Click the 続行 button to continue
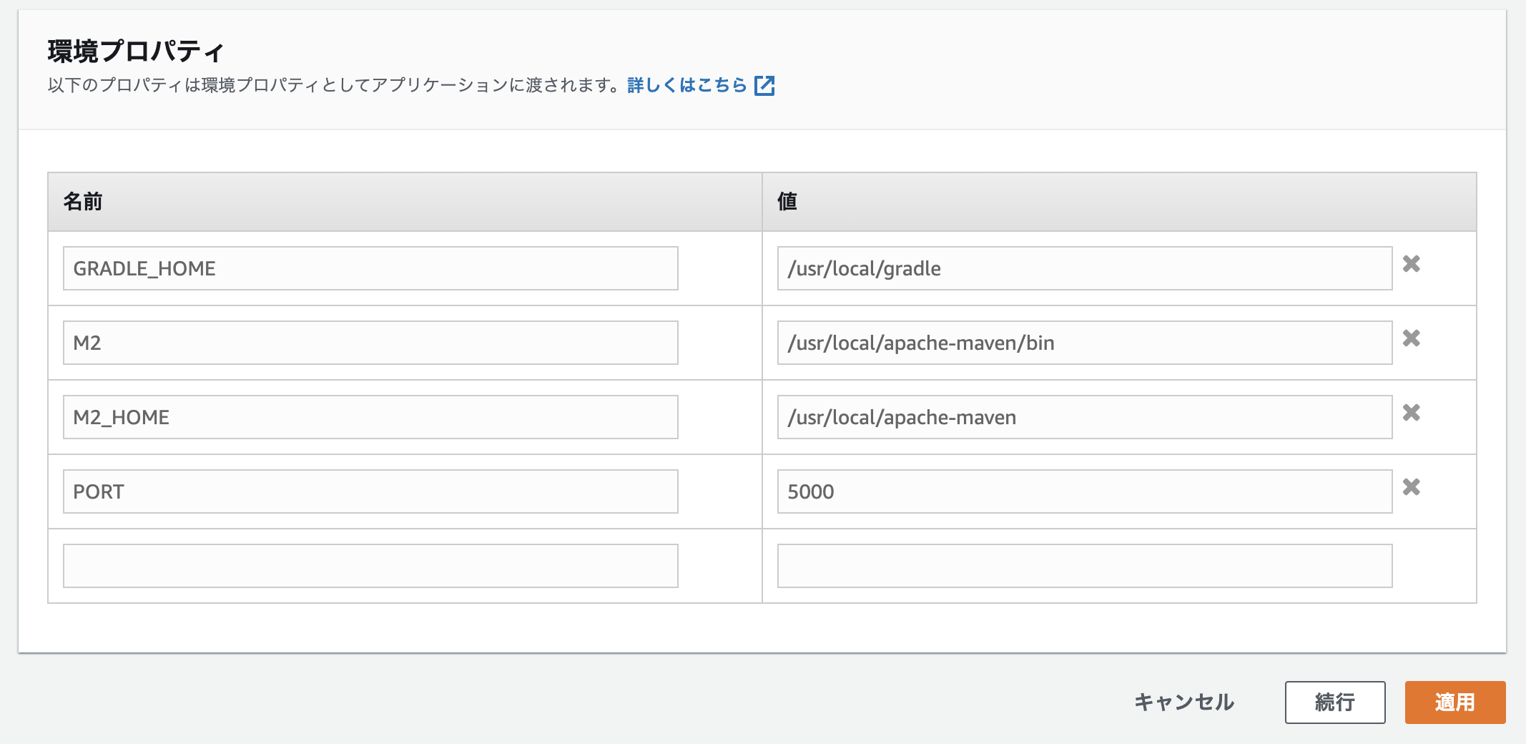The width and height of the screenshot is (1526, 744). 1334,703
